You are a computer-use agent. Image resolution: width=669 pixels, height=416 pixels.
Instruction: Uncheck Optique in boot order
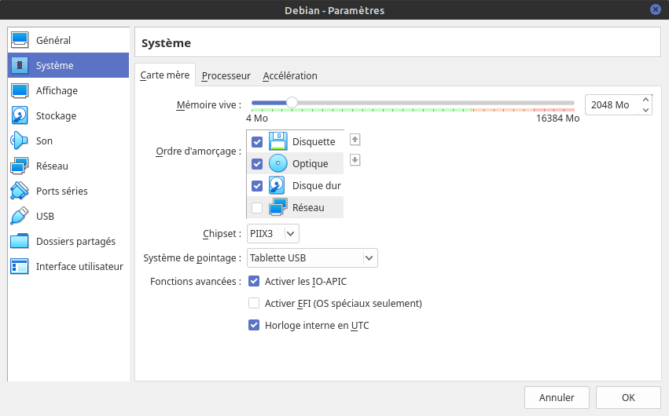click(257, 164)
